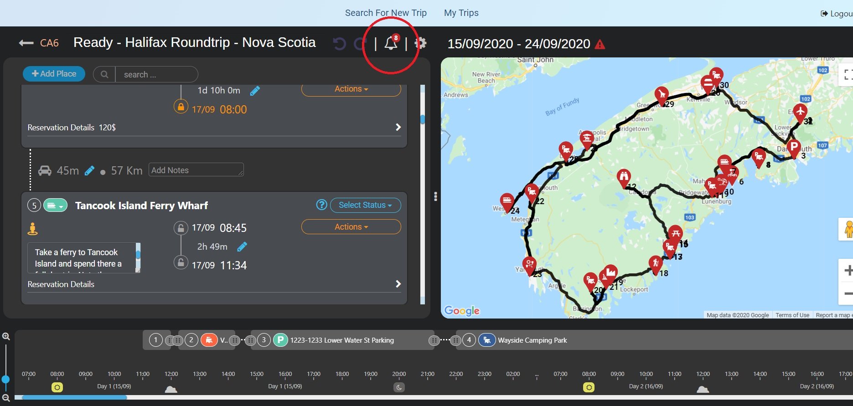
Task: Click the Day 1 sunrise icon
Action: (x=57, y=387)
